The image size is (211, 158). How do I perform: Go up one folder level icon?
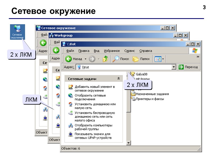105,59
